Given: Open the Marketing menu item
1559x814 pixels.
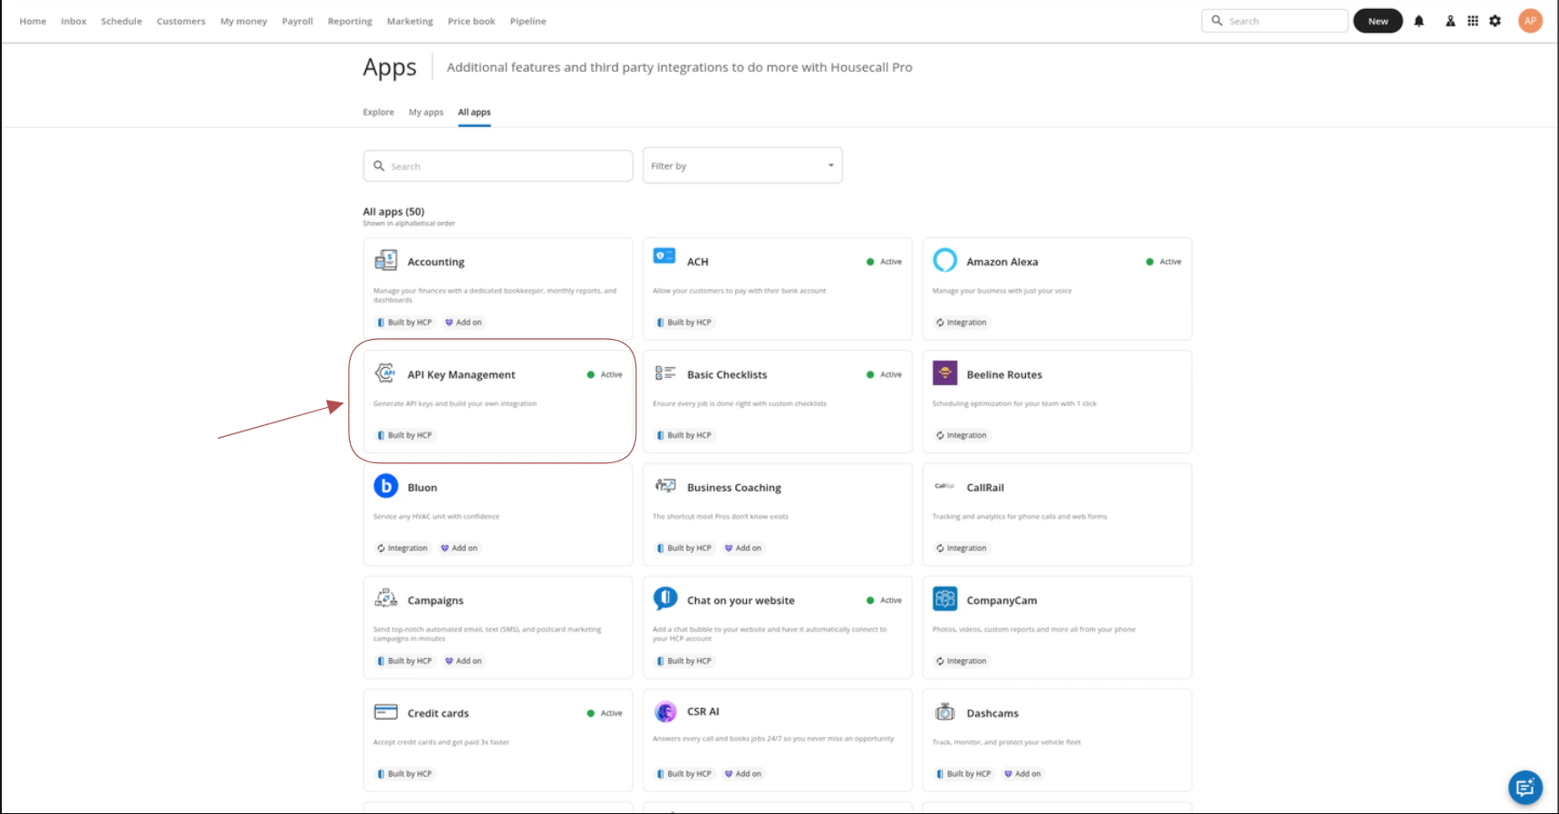Looking at the screenshot, I should [410, 21].
